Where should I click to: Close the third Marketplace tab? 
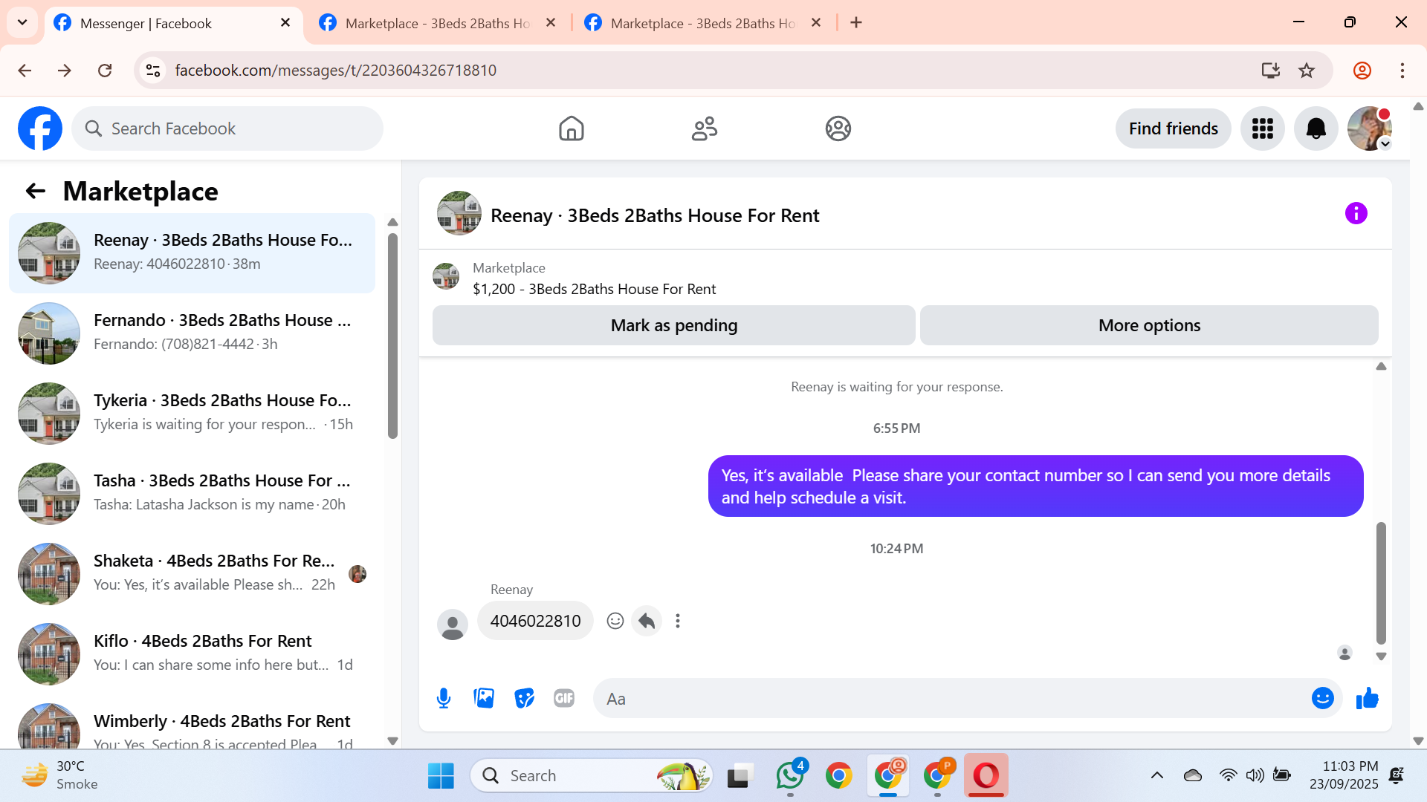(816, 23)
